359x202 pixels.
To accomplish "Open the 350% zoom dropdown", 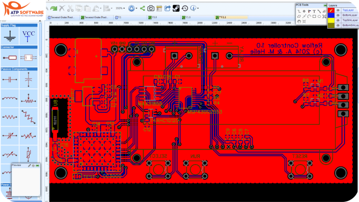I will pos(120,8).
